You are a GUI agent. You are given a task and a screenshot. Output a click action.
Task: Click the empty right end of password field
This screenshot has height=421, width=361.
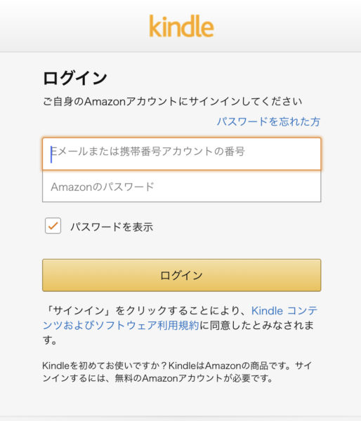coord(269,187)
